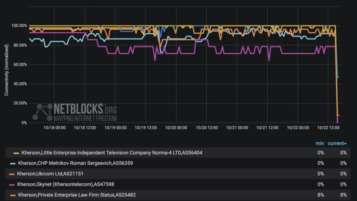Click the 8% current value for AS25482
Image resolution: width=357 pixels, height=201 pixels.
[x=343, y=195]
